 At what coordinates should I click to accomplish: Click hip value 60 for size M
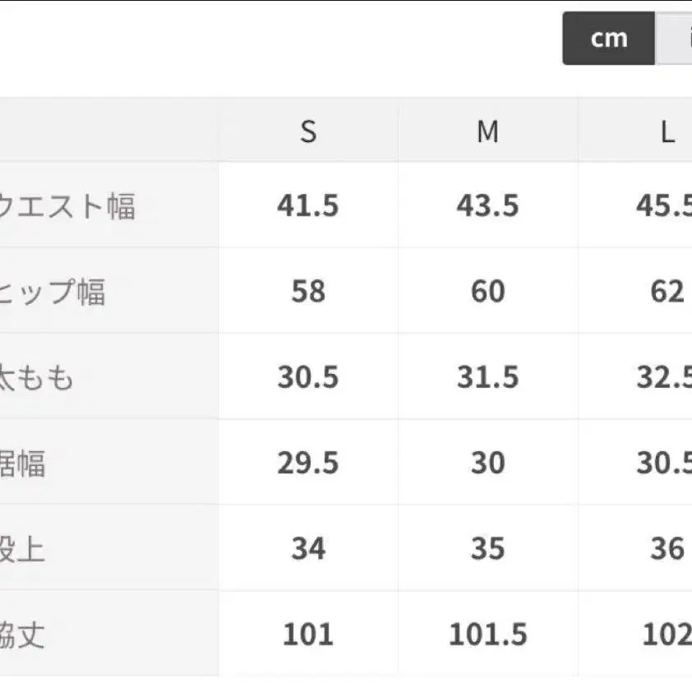pyautogui.click(x=488, y=291)
